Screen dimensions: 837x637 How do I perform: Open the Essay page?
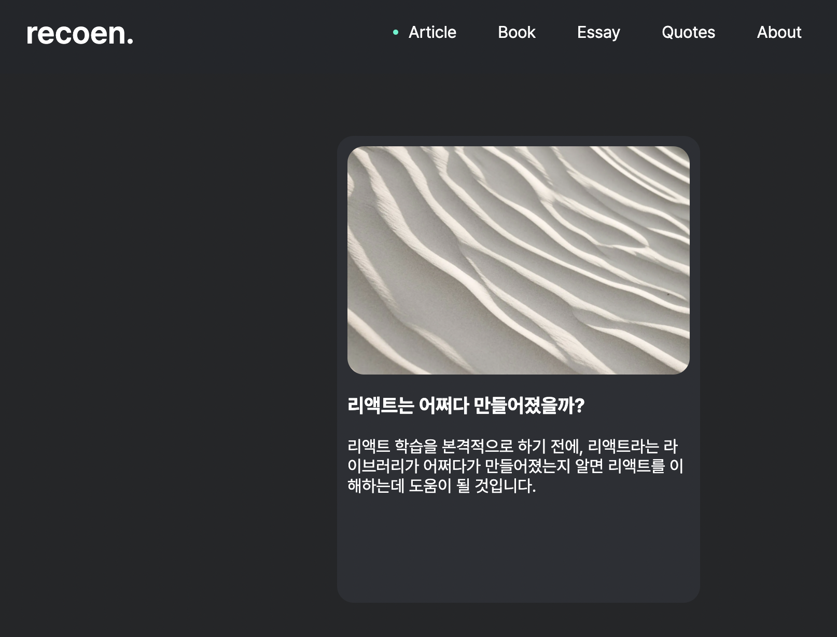598,32
